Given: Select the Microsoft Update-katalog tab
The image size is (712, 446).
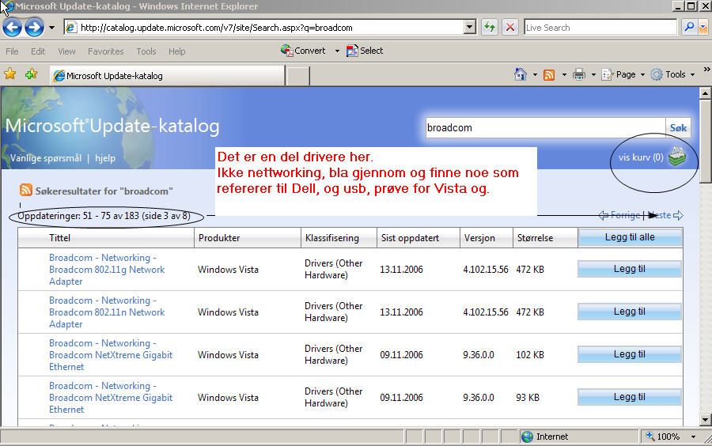Looking at the screenshot, I should 167,76.
